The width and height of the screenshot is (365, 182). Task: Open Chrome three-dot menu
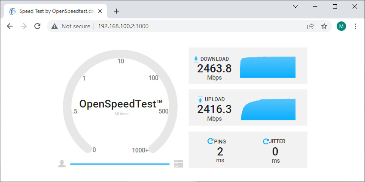(355, 26)
